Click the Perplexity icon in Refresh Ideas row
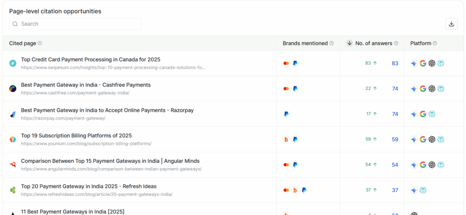The width and height of the screenshot is (466, 215). click(x=423, y=190)
